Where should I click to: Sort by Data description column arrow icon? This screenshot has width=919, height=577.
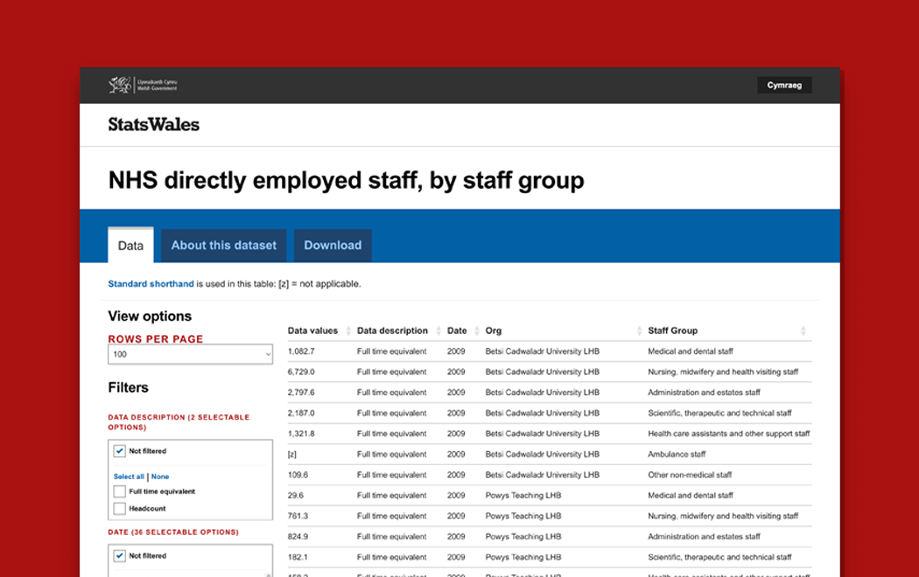[438, 331]
